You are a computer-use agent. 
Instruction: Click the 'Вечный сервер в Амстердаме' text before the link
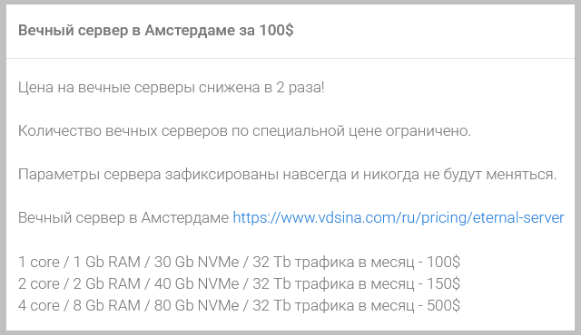tap(123, 218)
